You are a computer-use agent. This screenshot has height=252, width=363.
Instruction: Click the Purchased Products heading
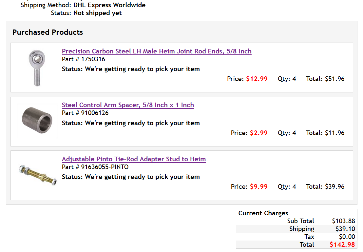[x=48, y=32]
